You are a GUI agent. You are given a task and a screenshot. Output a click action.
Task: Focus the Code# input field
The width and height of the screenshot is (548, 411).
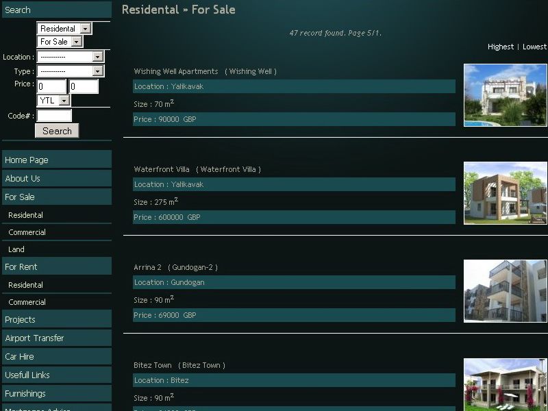pyautogui.click(x=54, y=115)
